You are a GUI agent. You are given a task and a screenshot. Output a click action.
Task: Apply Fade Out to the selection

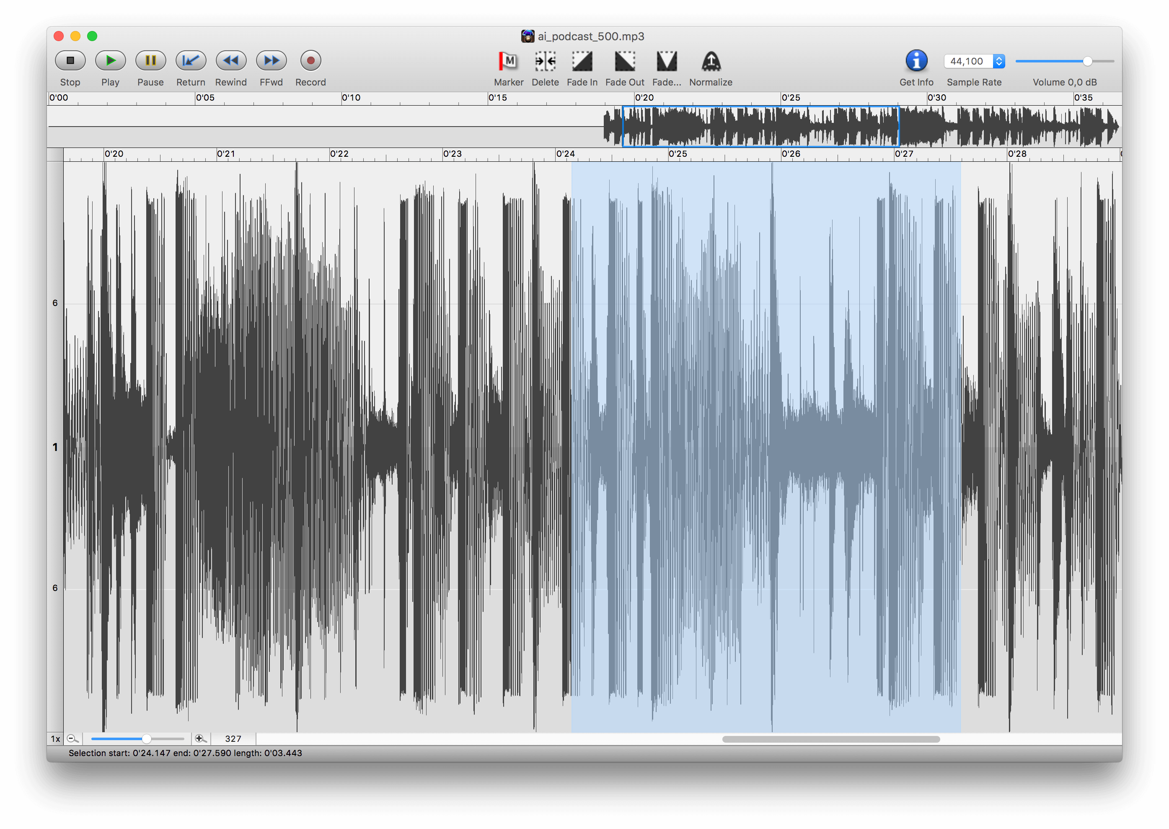tap(625, 61)
